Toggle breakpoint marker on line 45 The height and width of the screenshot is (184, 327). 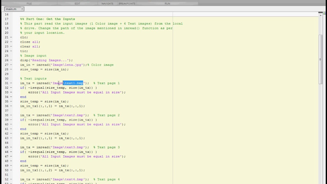(x=11, y=147)
